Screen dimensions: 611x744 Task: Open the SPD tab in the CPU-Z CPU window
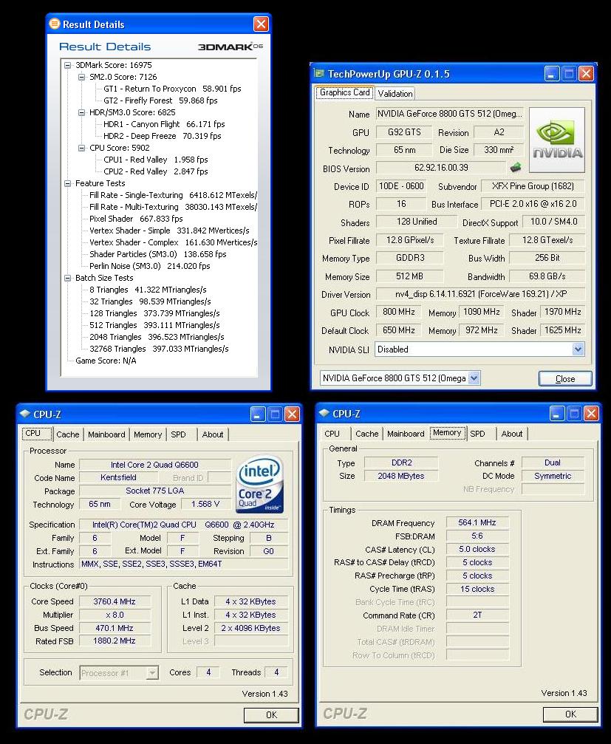(178, 434)
